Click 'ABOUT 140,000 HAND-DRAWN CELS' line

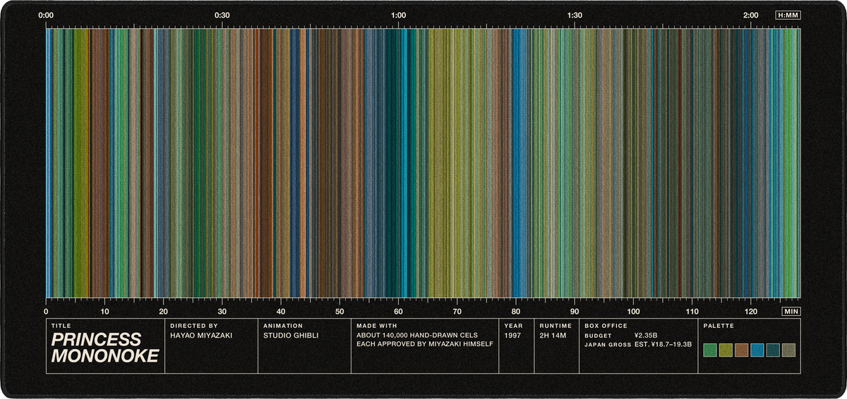click(x=417, y=336)
